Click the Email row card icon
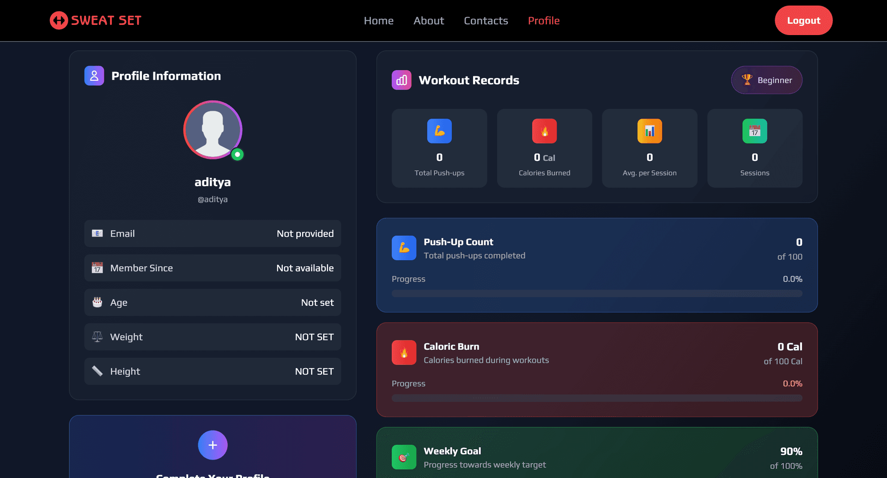This screenshot has height=478, width=887. pyautogui.click(x=97, y=233)
